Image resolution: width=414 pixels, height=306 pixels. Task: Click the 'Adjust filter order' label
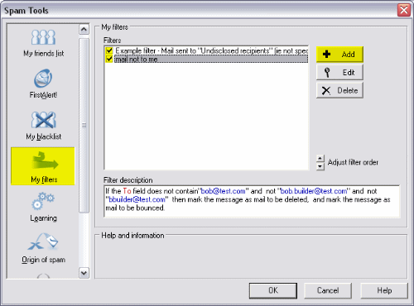353,162
